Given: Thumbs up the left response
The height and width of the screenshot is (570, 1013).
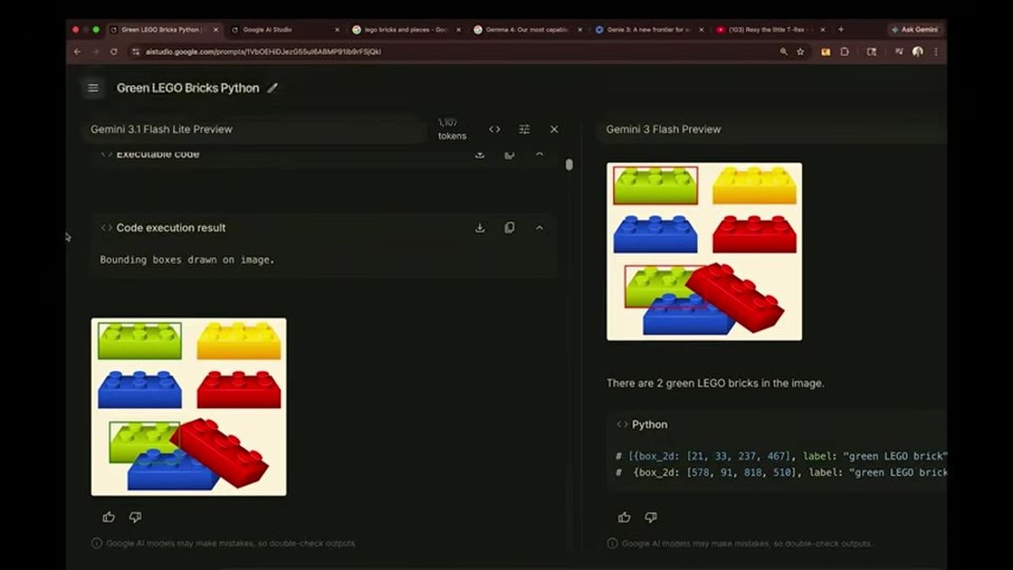Looking at the screenshot, I should pyautogui.click(x=109, y=517).
